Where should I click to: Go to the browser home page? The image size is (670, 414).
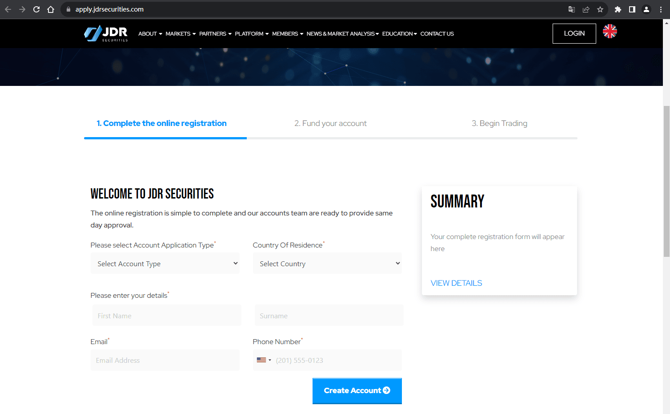[51, 9]
